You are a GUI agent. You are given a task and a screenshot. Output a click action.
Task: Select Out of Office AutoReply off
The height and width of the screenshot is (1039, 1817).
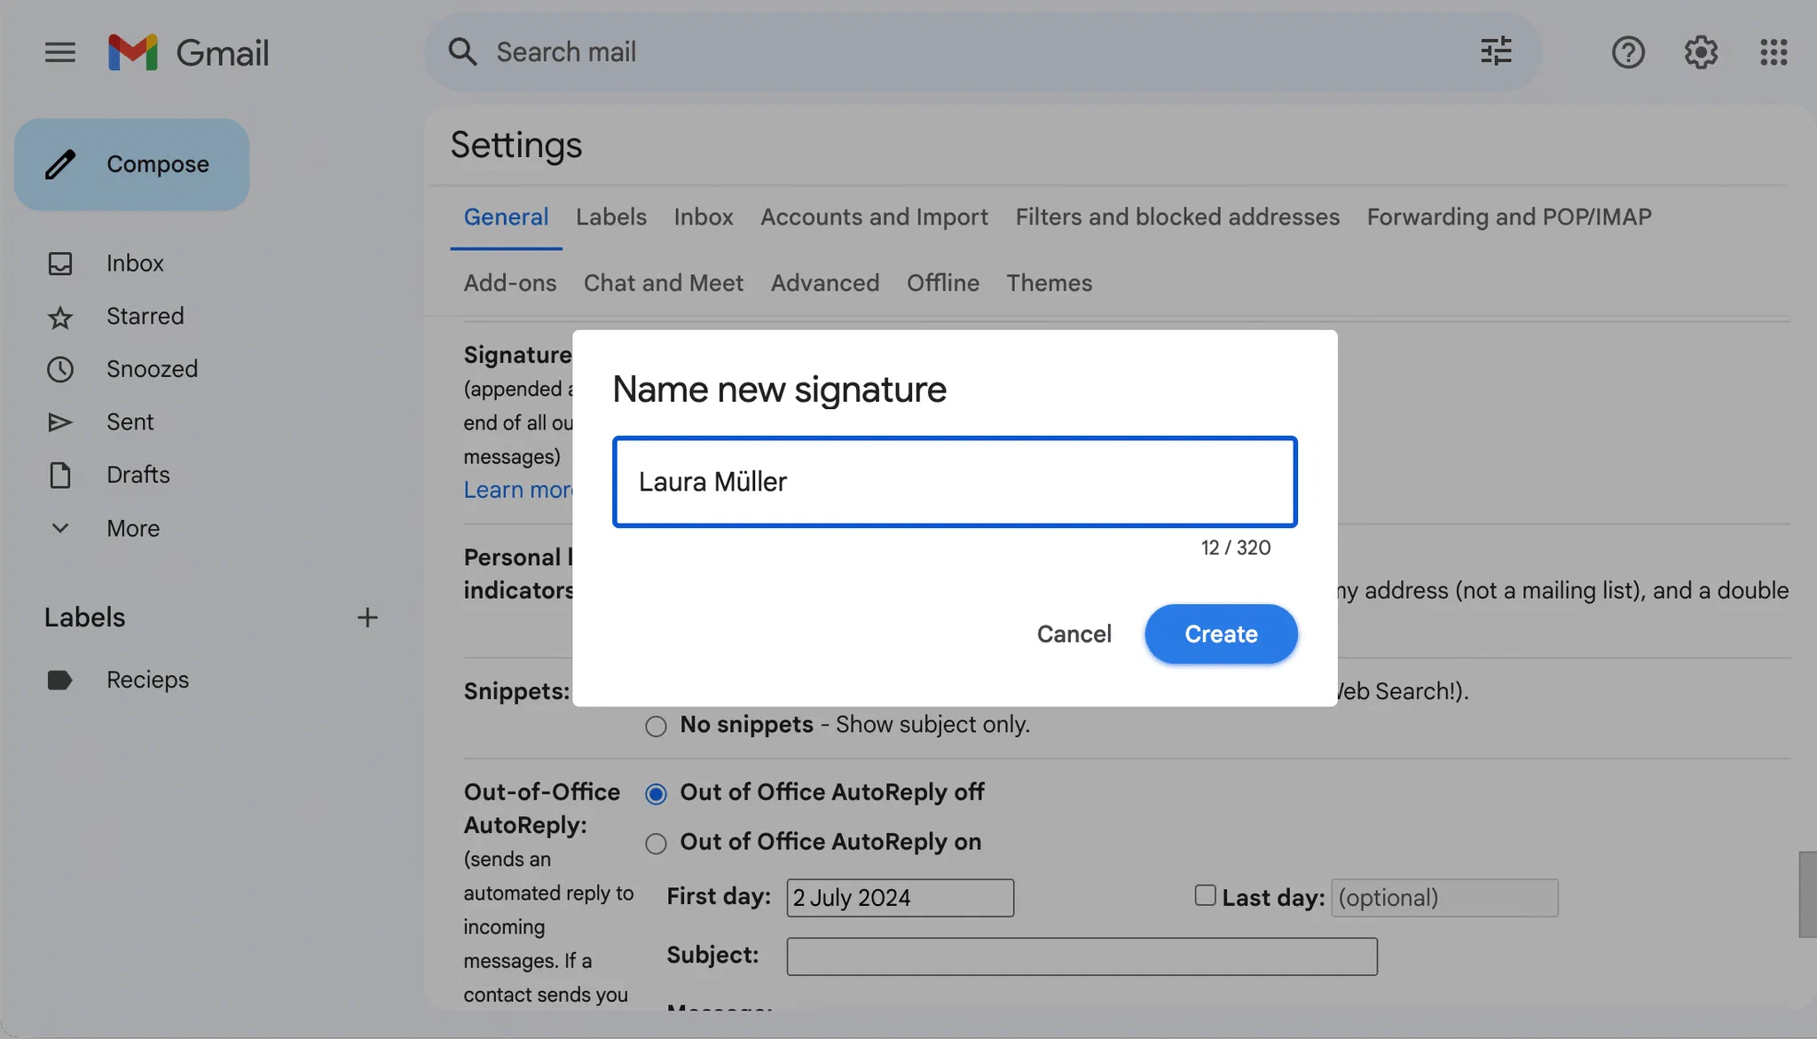[656, 794]
